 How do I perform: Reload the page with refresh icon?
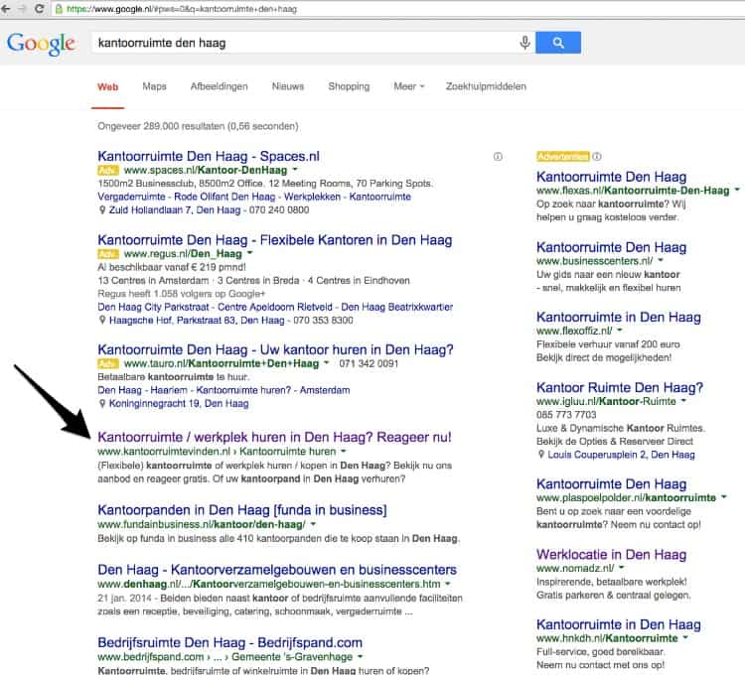(x=40, y=9)
